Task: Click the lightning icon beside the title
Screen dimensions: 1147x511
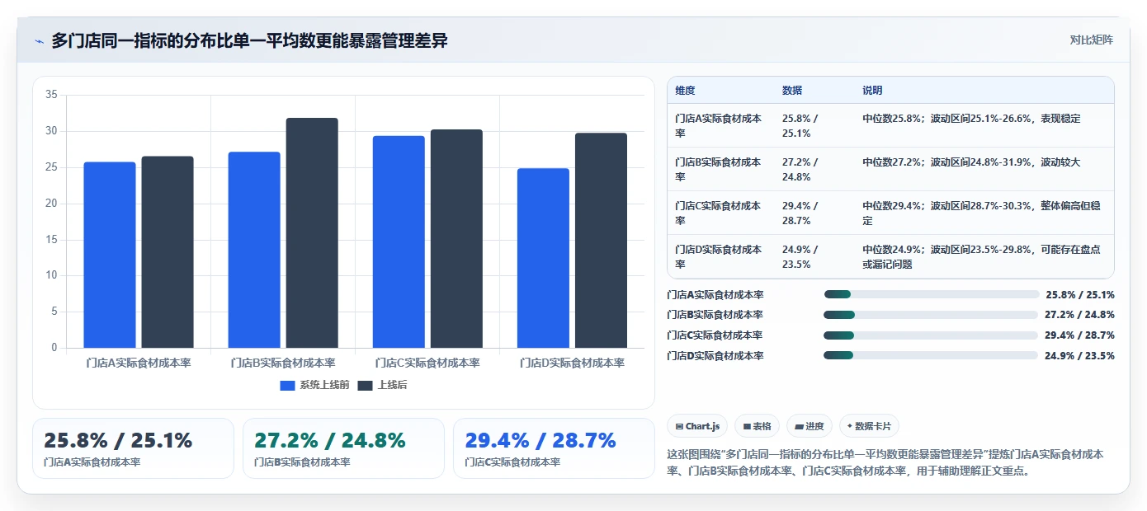Action: [40, 41]
